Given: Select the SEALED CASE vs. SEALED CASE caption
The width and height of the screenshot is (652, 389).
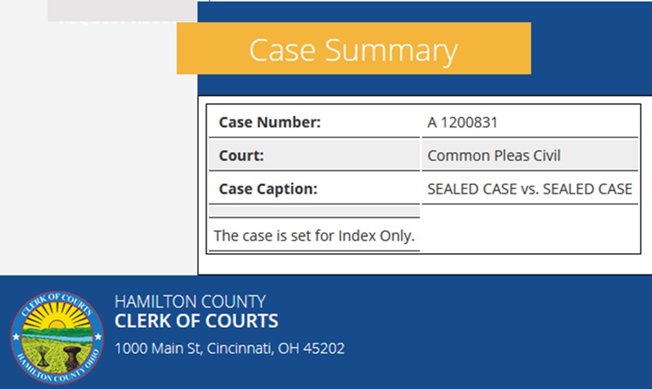Looking at the screenshot, I should (x=530, y=189).
